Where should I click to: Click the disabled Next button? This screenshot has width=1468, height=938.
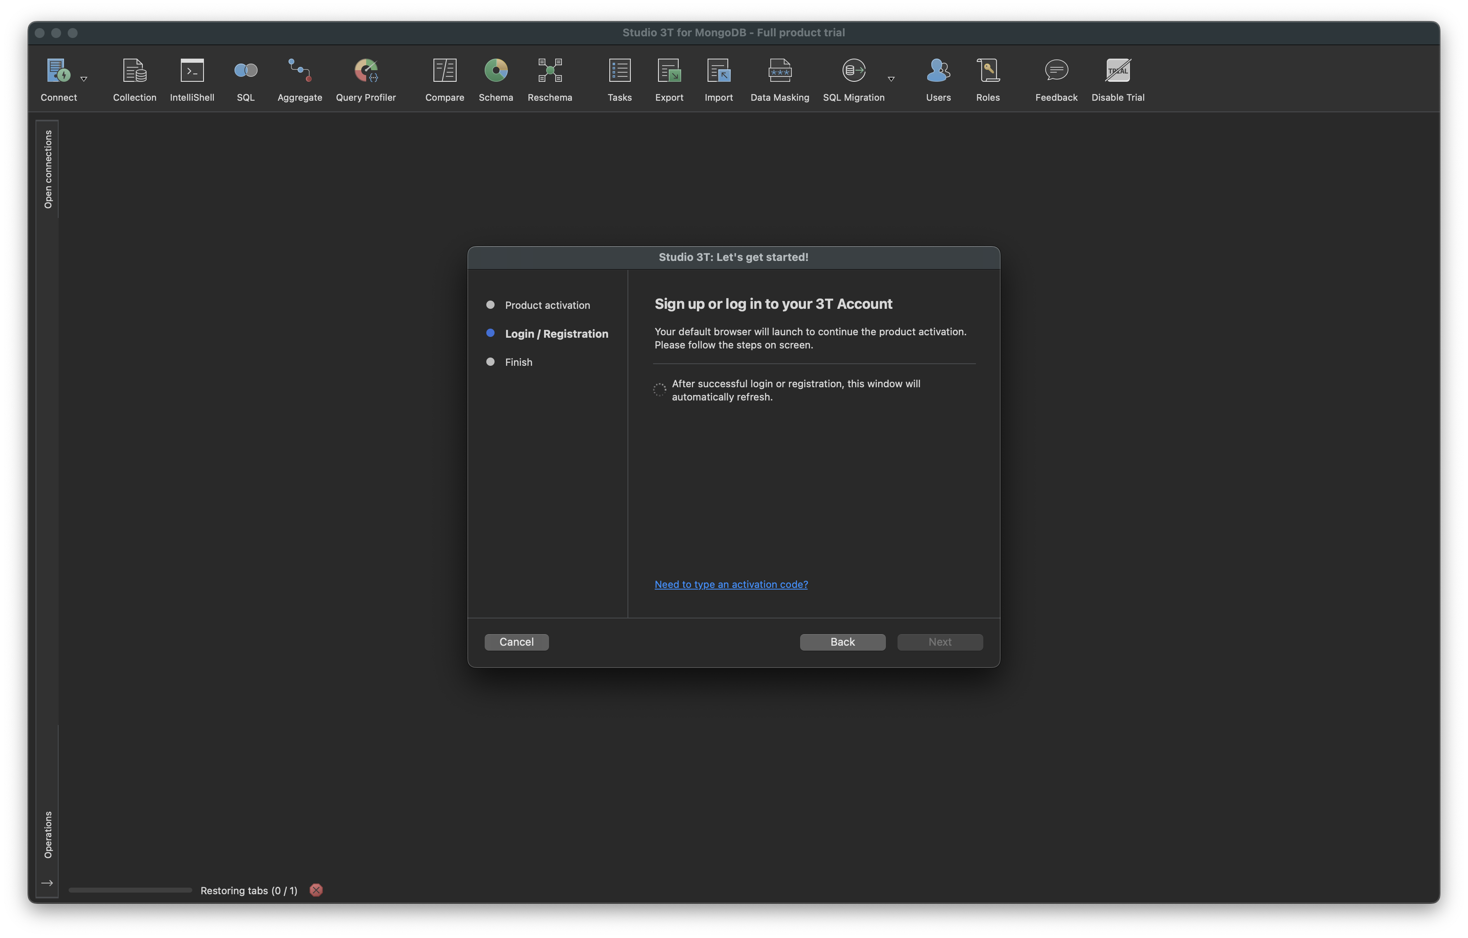pyautogui.click(x=940, y=642)
